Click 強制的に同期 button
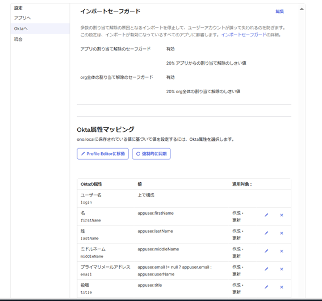Image resolution: width=322 pixels, height=301 pixels. [x=152, y=154]
